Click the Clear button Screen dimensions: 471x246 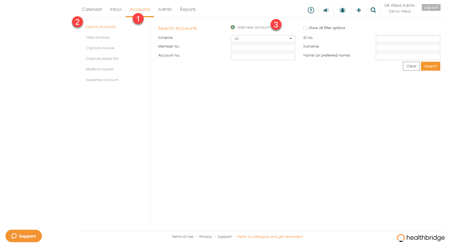click(x=411, y=66)
